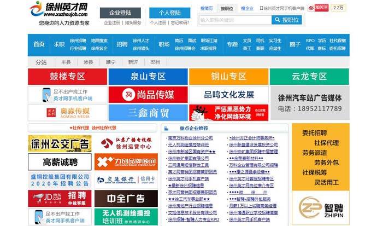Open the 月薪1万以上 recruitment link
Screen dimensions: 377x226
[252, 206]
